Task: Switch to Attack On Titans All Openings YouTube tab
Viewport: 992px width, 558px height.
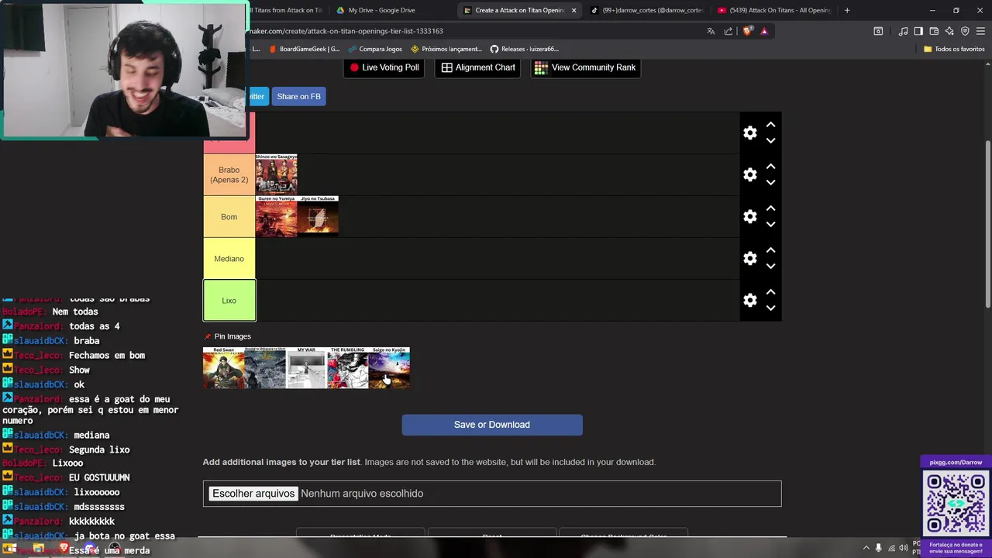Action: click(x=773, y=10)
